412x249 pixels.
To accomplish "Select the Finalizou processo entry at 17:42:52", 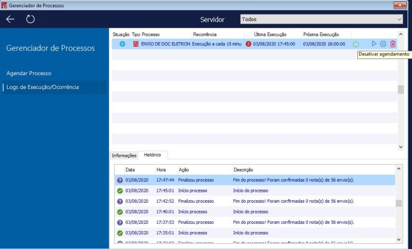I will tap(255, 201).
